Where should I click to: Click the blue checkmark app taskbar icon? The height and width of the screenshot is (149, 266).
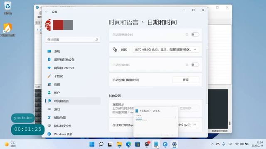165,144
